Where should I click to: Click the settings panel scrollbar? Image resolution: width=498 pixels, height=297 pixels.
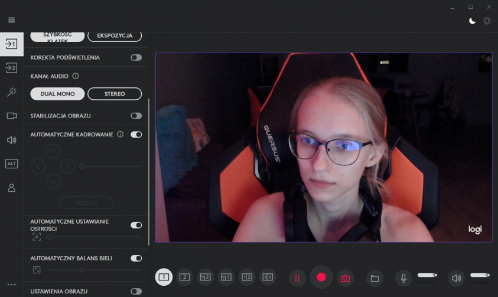pos(149,172)
